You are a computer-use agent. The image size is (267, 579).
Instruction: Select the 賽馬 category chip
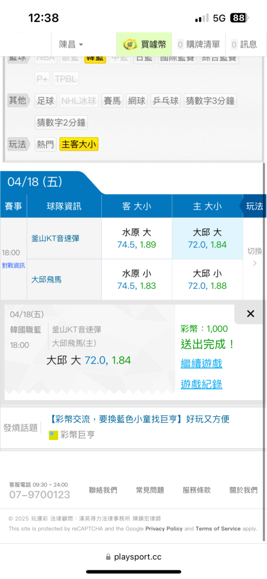112,100
